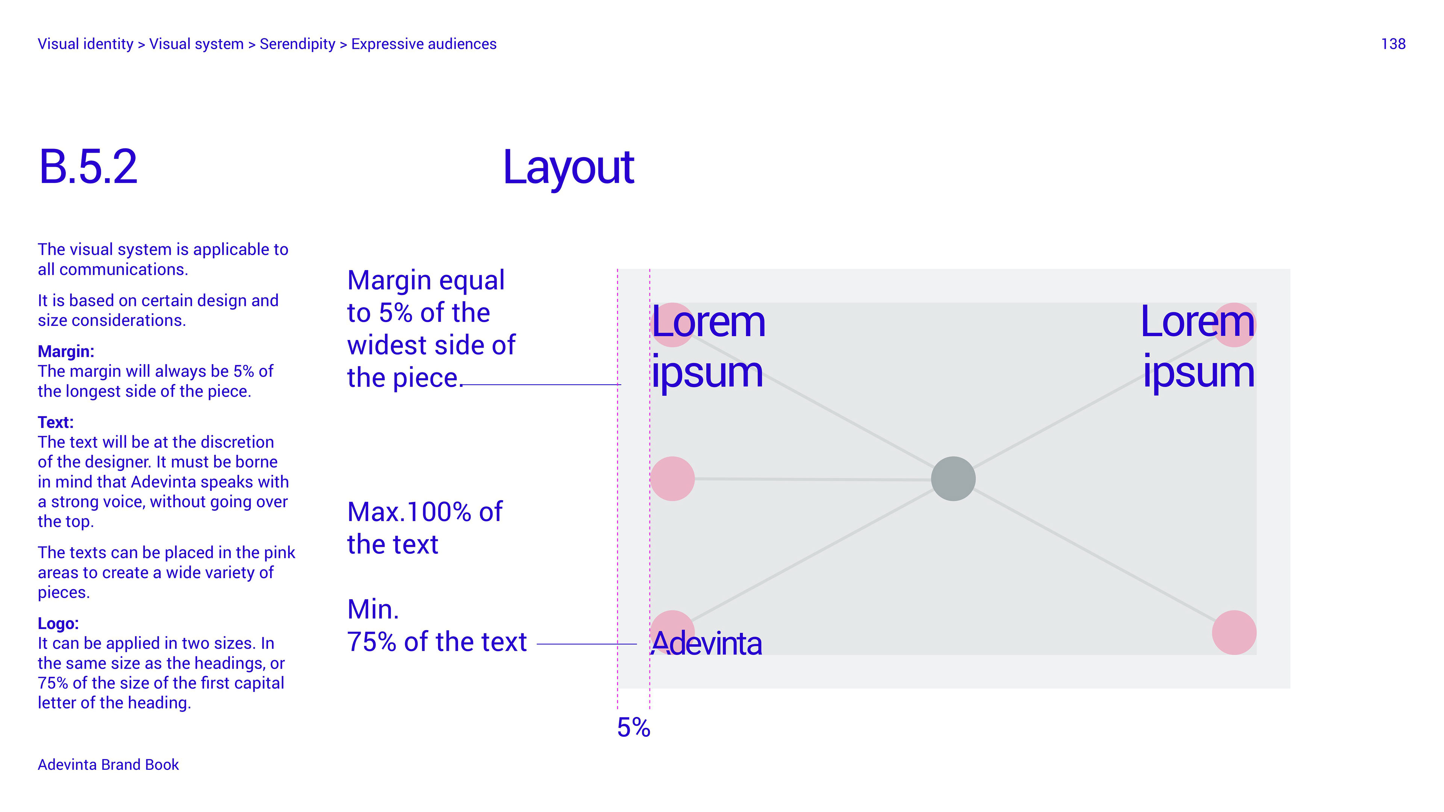Click 'Min. 75% of the text' annotation
The image size is (1444, 812).
click(437, 626)
